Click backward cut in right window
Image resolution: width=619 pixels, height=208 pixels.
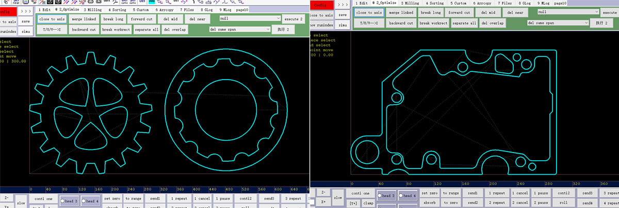coord(401,23)
